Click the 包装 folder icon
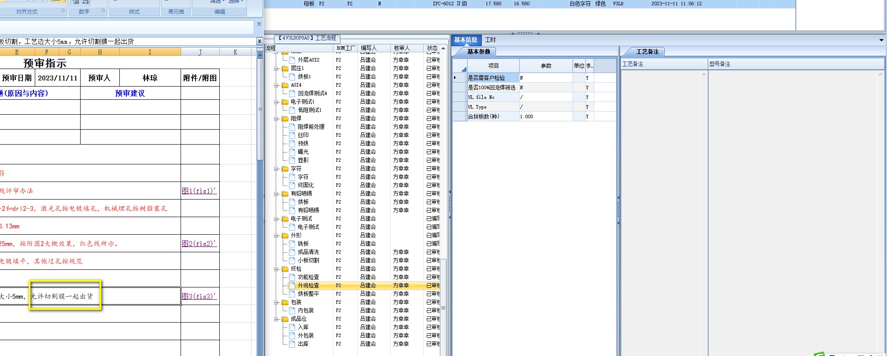Screen dimensions: 887x356 (x=285, y=302)
